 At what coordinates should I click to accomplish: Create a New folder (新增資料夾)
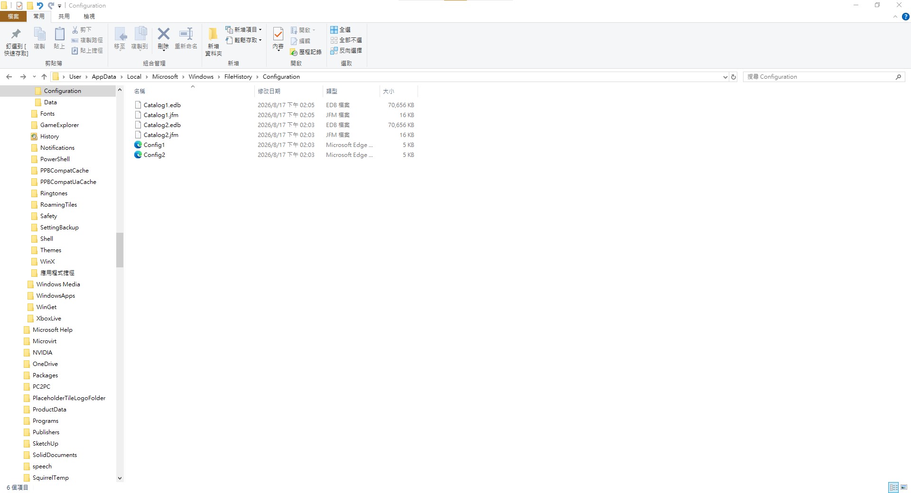tap(214, 41)
